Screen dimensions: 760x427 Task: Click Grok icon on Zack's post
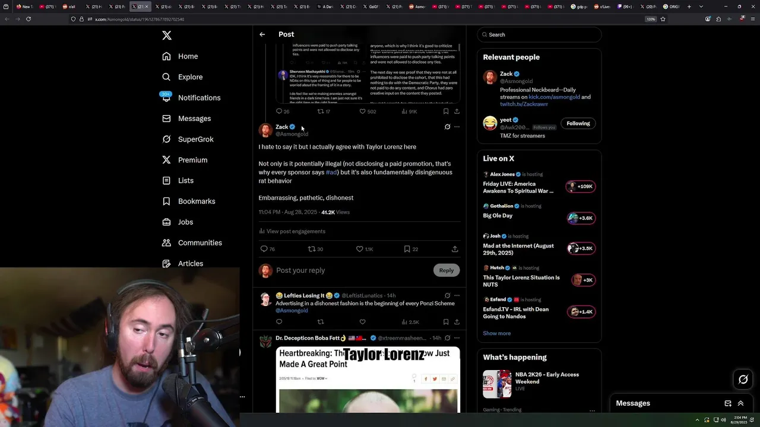click(x=447, y=127)
